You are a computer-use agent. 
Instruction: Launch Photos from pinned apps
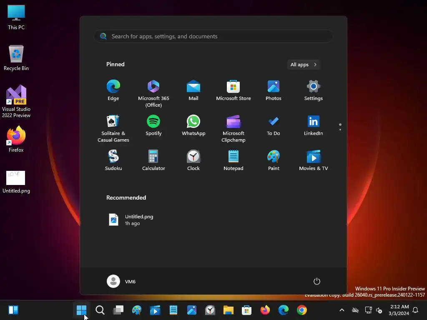pyautogui.click(x=274, y=90)
